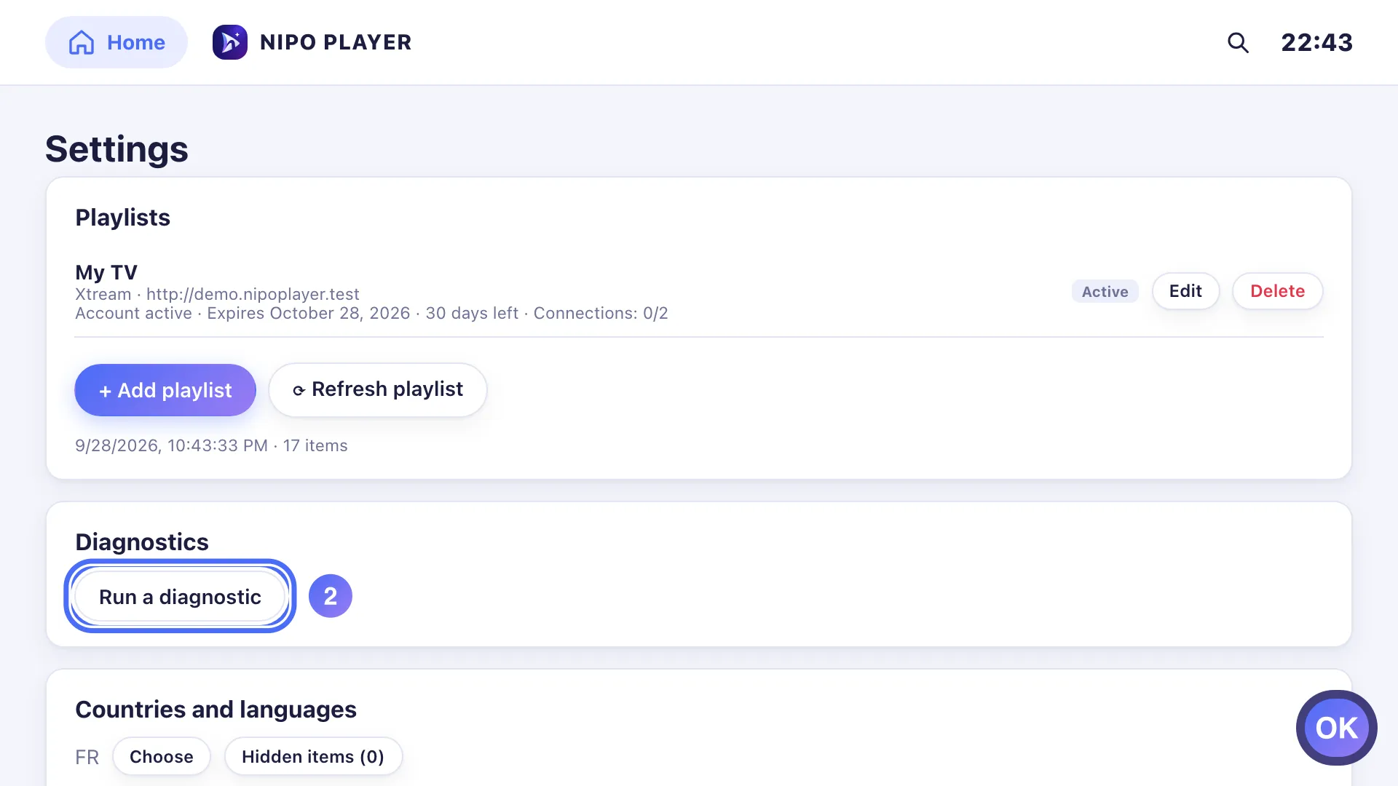Delete the My TV playlist
1398x786 pixels.
tap(1277, 291)
